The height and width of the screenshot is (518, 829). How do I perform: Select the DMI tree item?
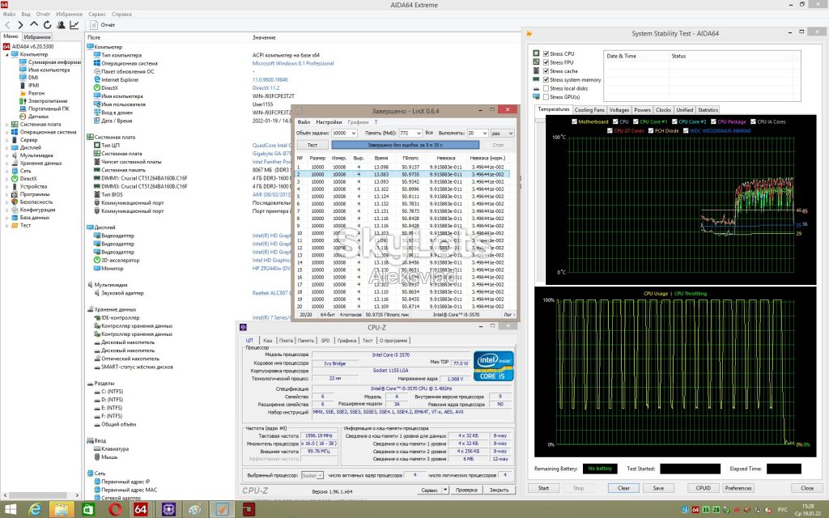click(x=33, y=78)
